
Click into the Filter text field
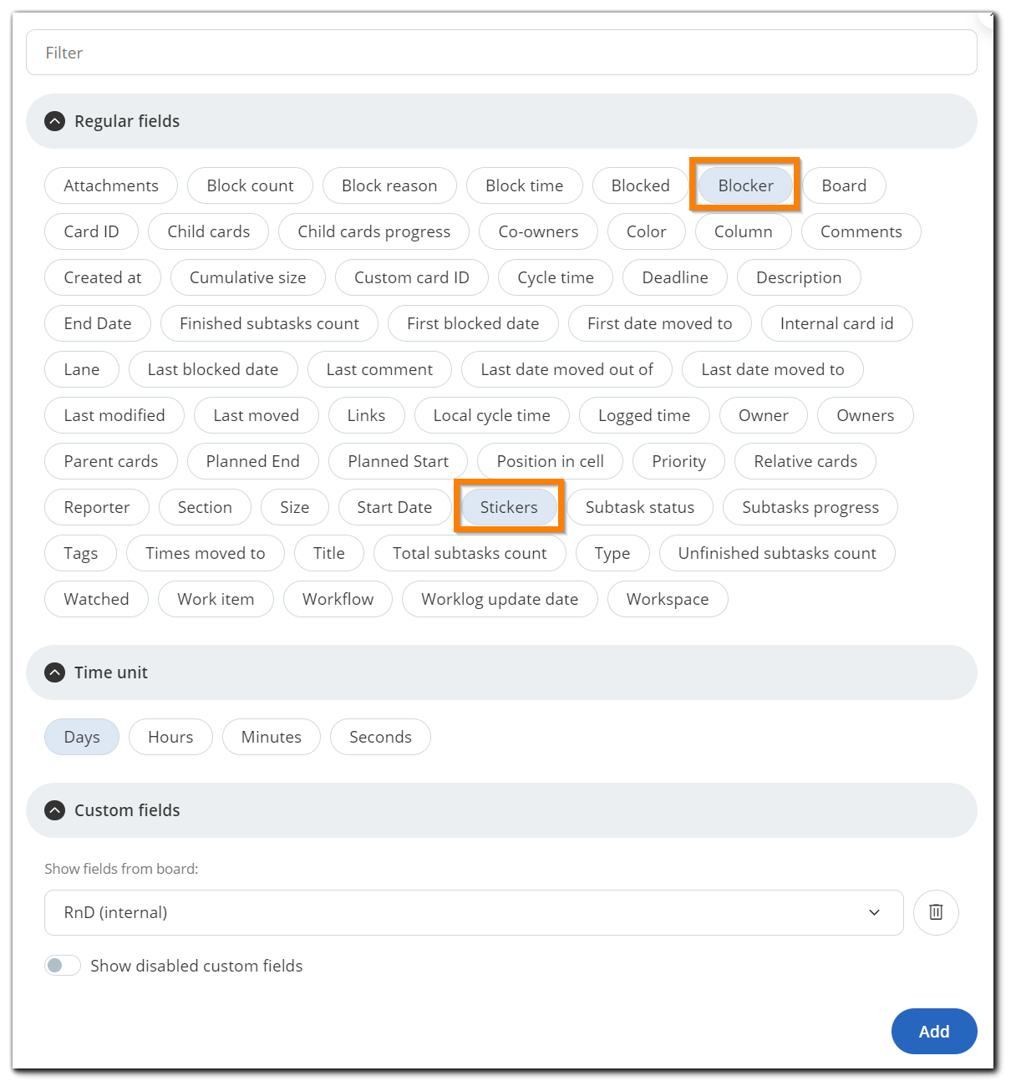[501, 53]
